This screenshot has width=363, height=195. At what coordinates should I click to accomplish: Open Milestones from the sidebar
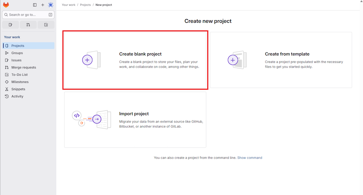click(28, 82)
